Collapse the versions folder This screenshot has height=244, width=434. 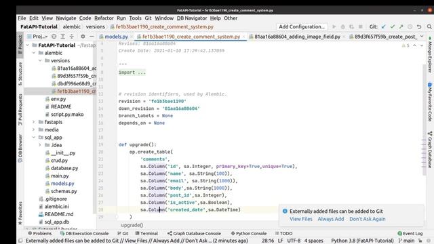40,60
